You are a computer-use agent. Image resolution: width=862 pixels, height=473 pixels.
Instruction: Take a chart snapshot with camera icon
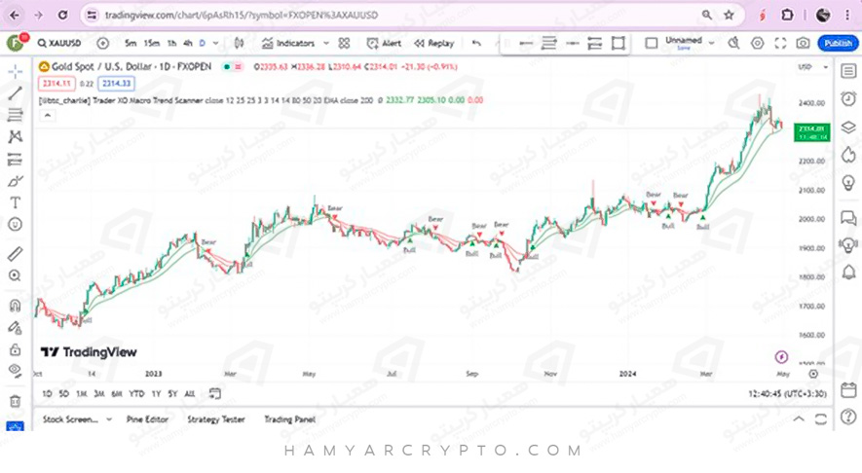pos(803,43)
